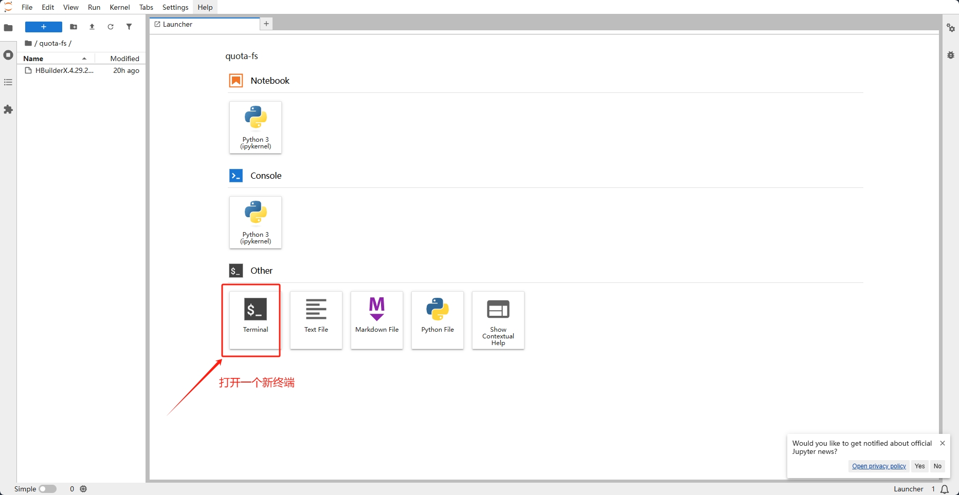
Task: Open Table of Contents sidebar
Action: tap(8, 82)
